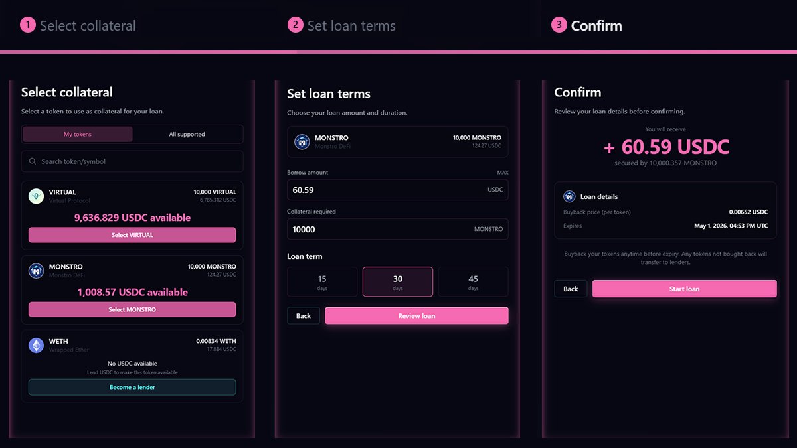Click the 0.00834 WETH balance
Screen dimensions: 797x448
[216, 341]
